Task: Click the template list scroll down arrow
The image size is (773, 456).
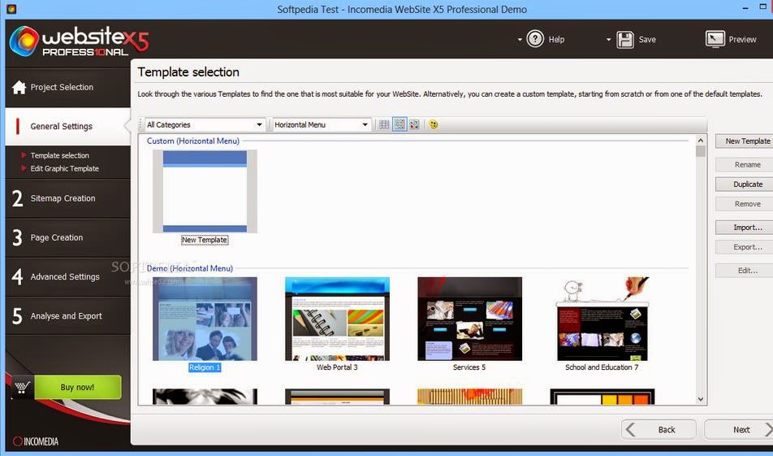Action: [701, 399]
